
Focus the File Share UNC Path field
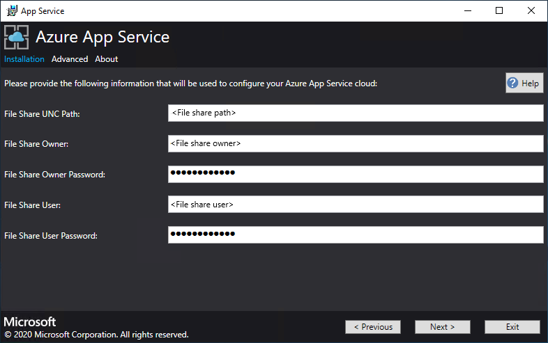(x=356, y=113)
